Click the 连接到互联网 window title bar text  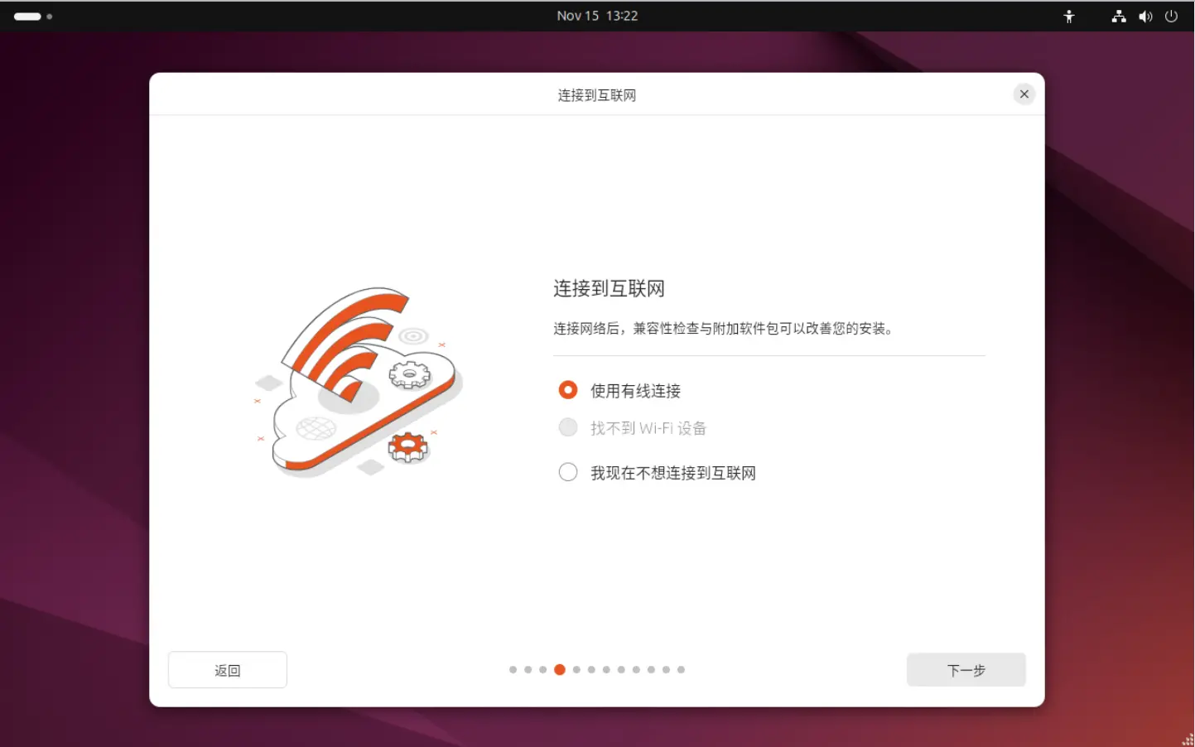click(x=596, y=95)
